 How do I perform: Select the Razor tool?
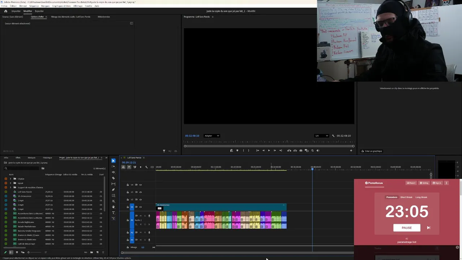coord(113,178)
